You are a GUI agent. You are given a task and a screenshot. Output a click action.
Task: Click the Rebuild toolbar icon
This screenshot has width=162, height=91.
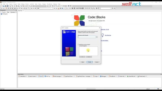(x=32, y=6)
